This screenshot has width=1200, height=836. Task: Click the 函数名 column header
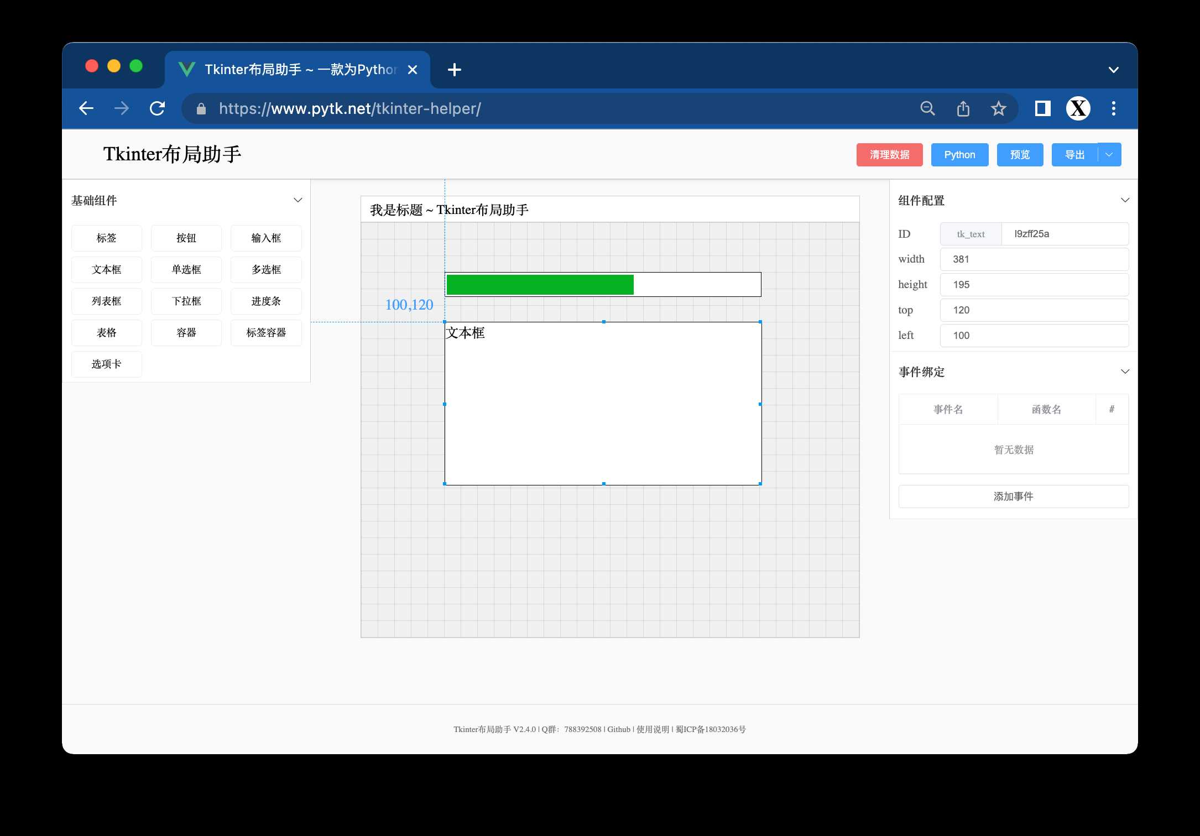point(1046,409)
